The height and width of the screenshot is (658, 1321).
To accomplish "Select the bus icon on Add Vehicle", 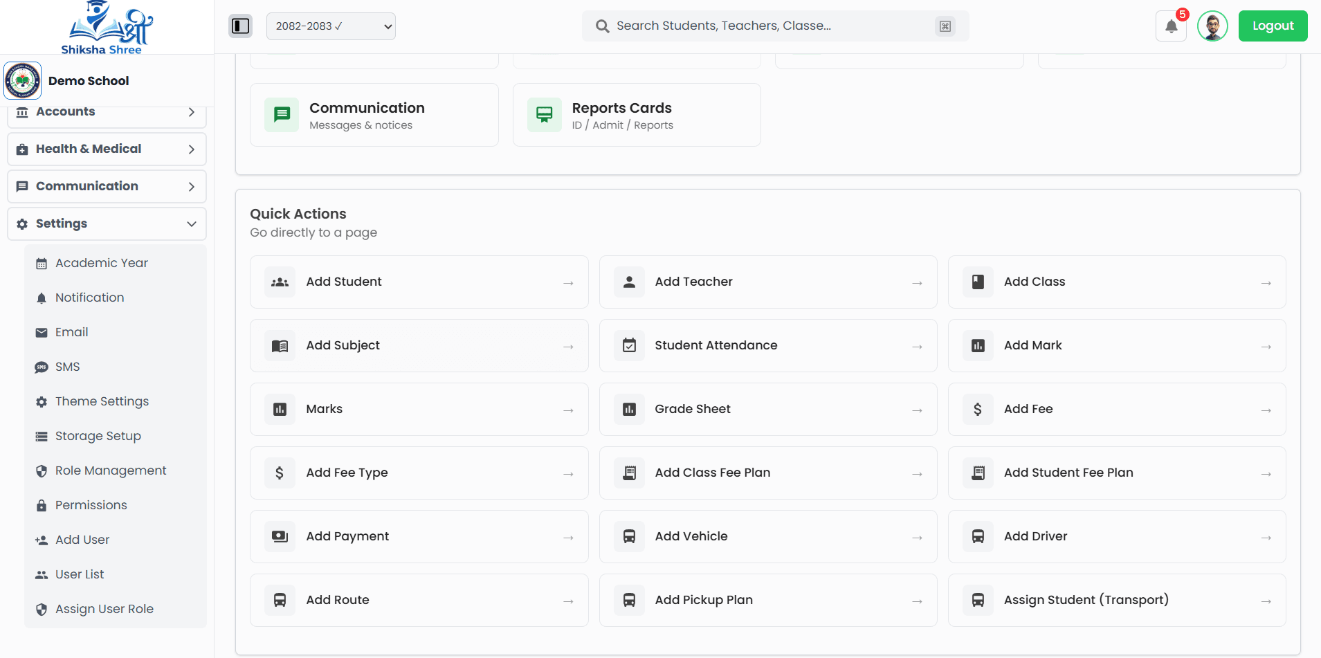I will click(629, 536).
